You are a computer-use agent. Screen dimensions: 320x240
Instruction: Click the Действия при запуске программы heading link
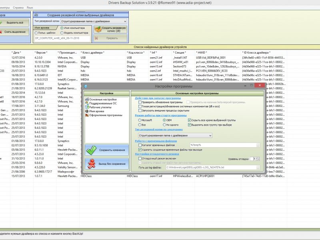(x=158, y=98)
